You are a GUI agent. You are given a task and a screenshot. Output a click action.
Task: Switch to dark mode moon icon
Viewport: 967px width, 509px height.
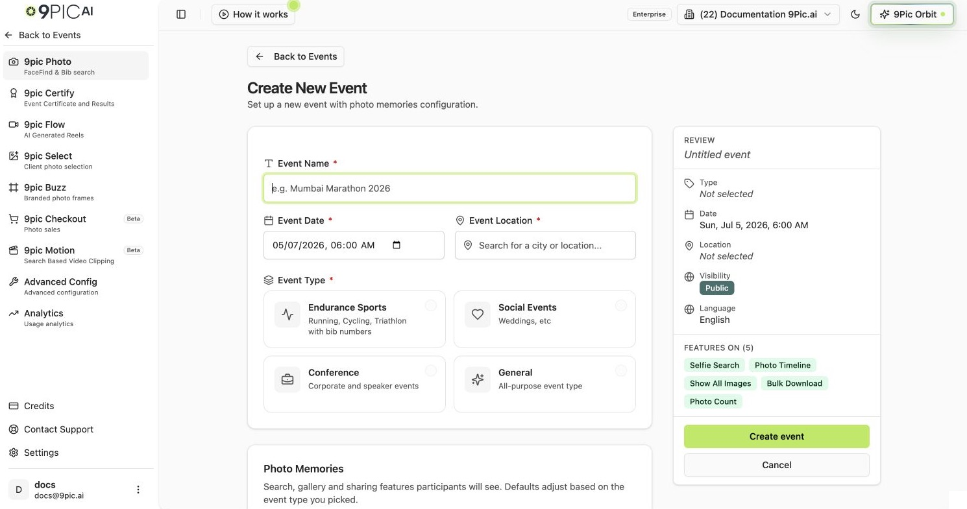click(x=855, y=14)
